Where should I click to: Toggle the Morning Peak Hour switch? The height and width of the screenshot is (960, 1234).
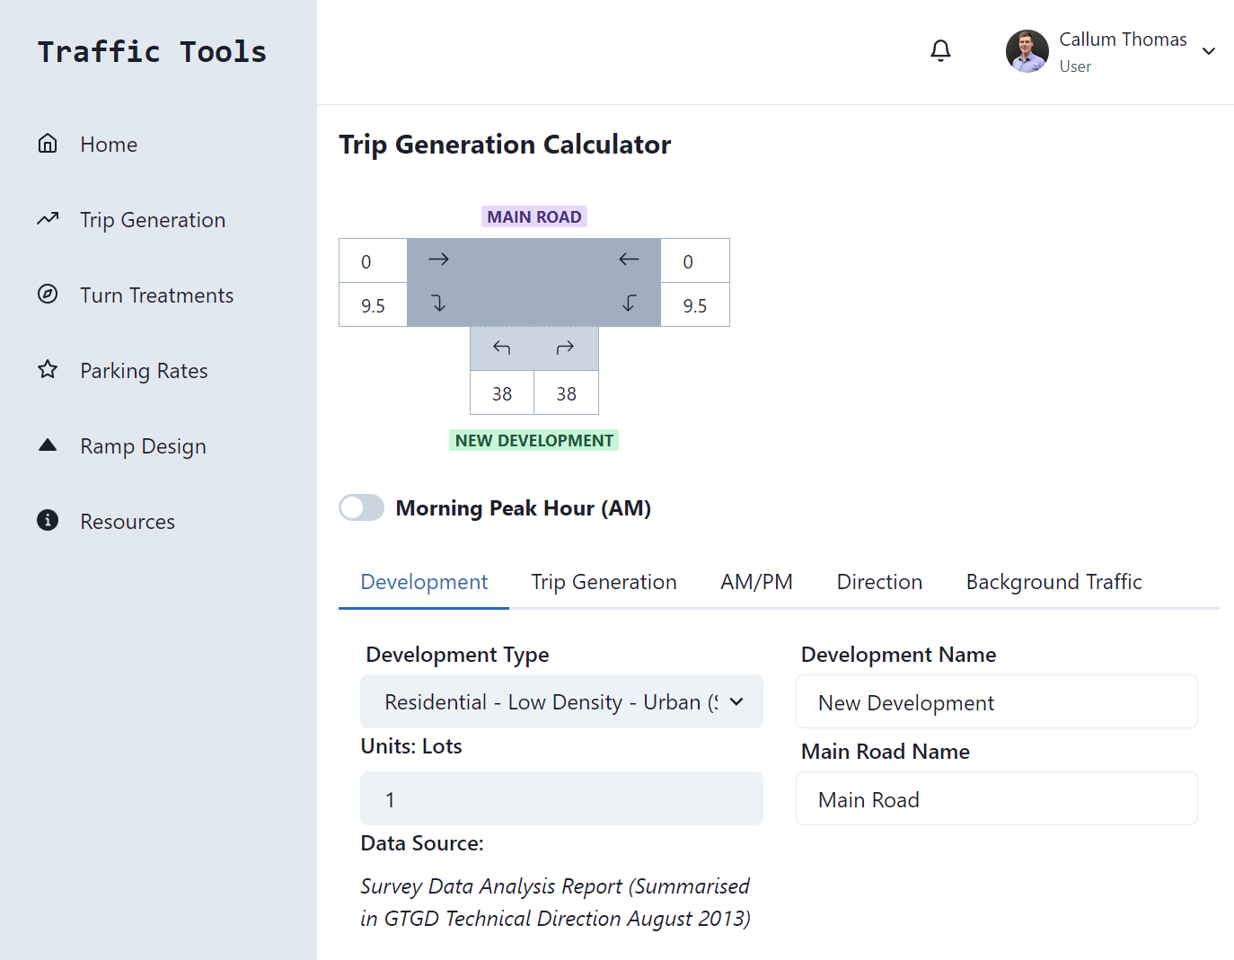(x=361, y=507)
